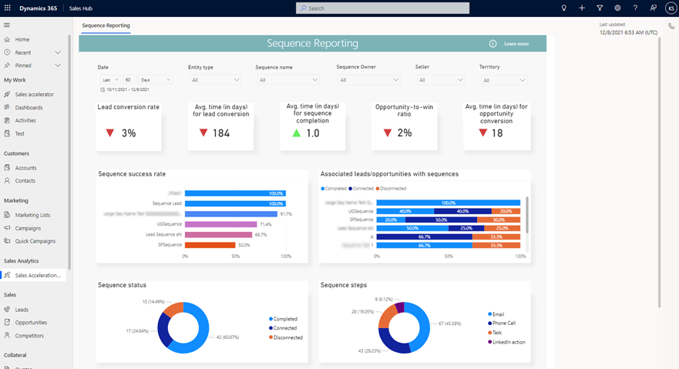Click the info icon beside Learn more

(493, 44)
